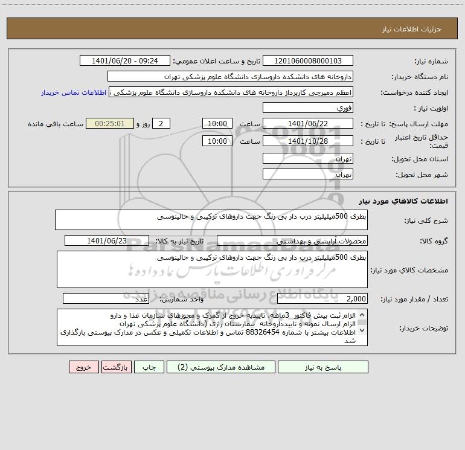Click label 'تاریخ نیاز به کالا:'
This screenshot has width=465, height=450.
[179, 241]
